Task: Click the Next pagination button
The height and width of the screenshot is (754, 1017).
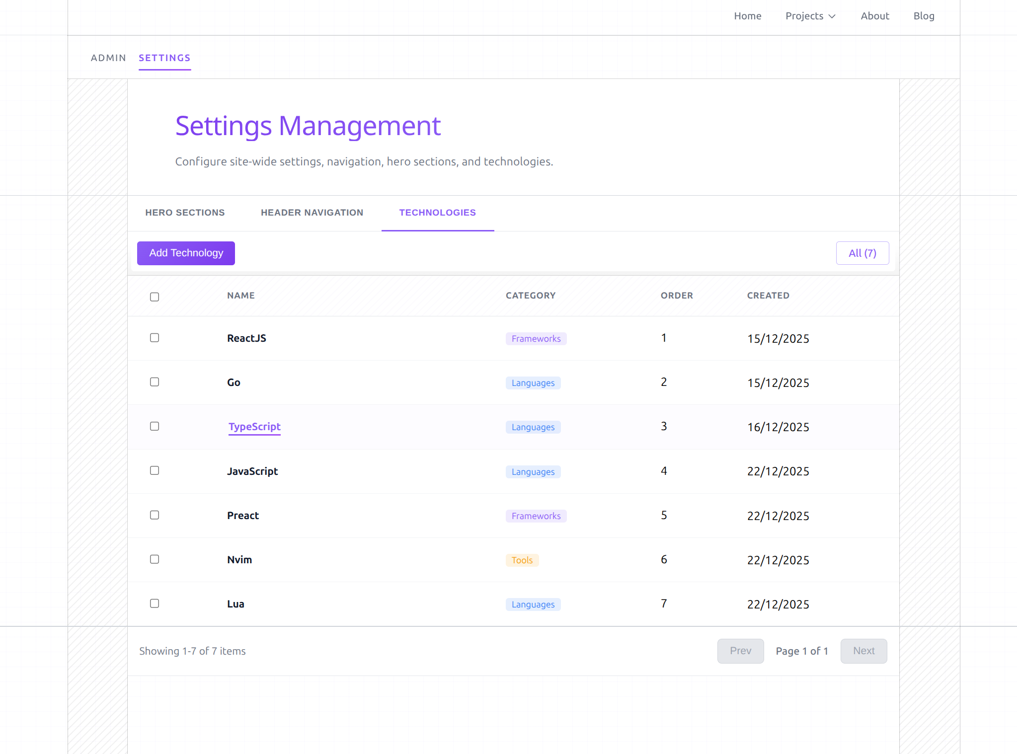Action: (863, 651)
